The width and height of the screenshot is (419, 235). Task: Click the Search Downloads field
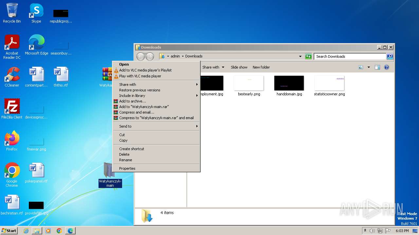[350, 56]
